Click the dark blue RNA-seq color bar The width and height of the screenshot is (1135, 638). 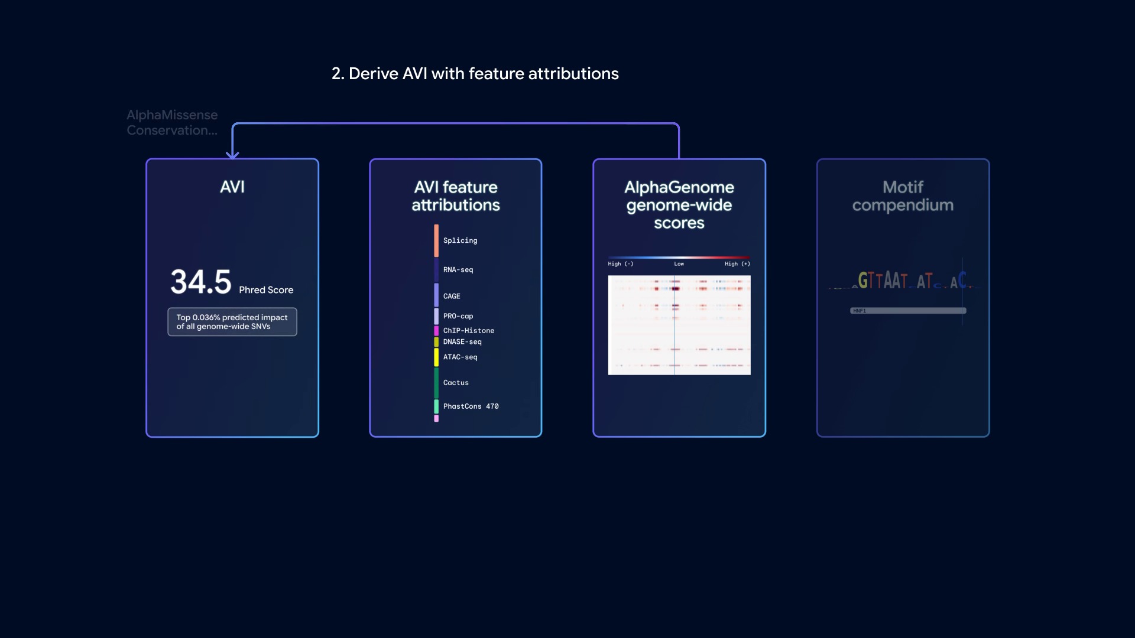[x=436, y=269]
